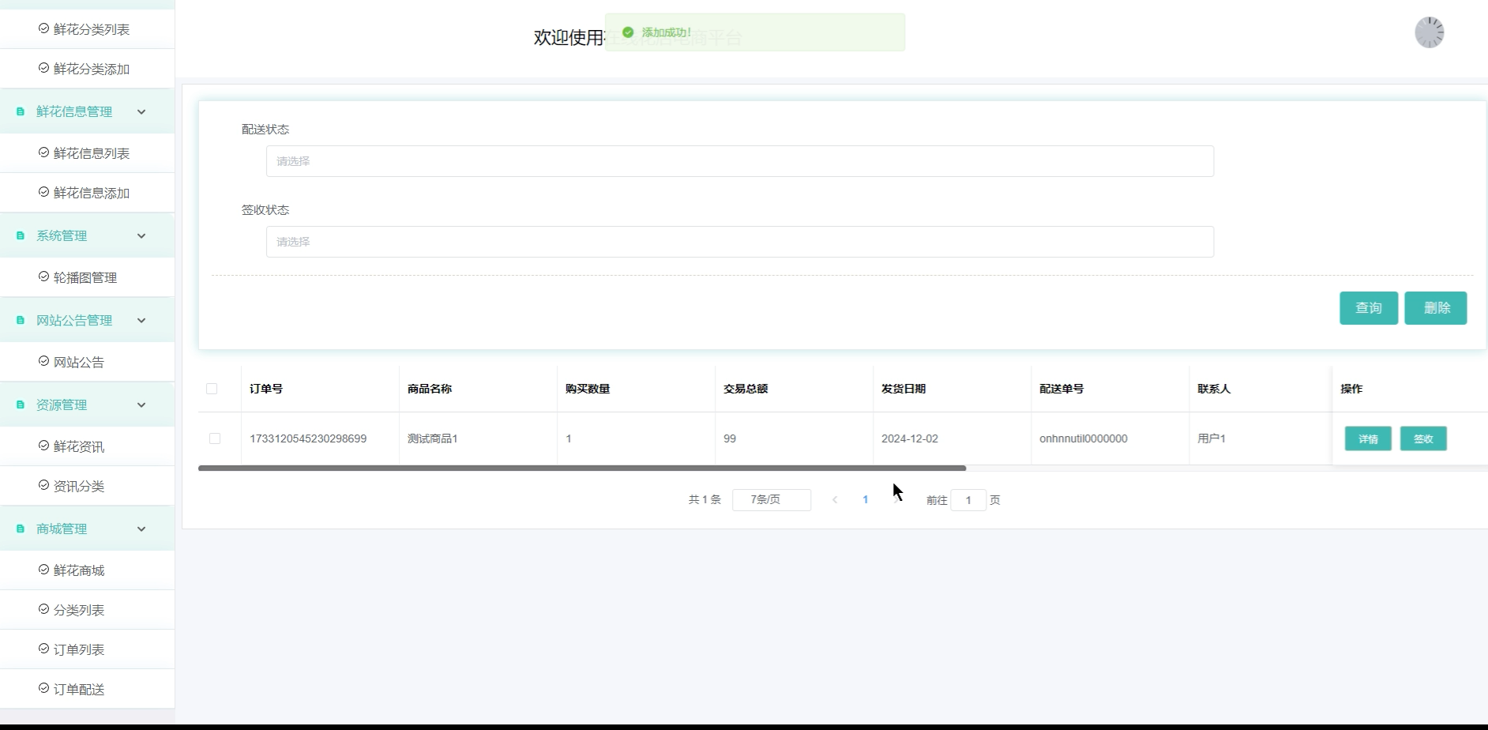Click the 共 1 条 total count text
This screenshot has height=730, width=1488.
(x=705, y=499)
